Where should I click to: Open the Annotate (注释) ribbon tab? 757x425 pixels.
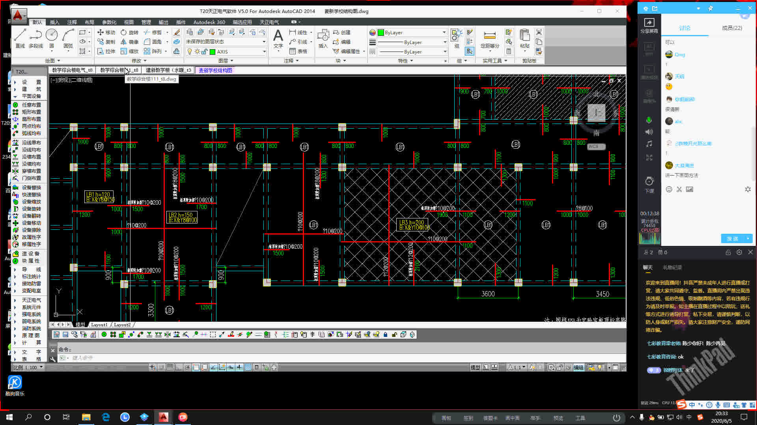(72, 22)
